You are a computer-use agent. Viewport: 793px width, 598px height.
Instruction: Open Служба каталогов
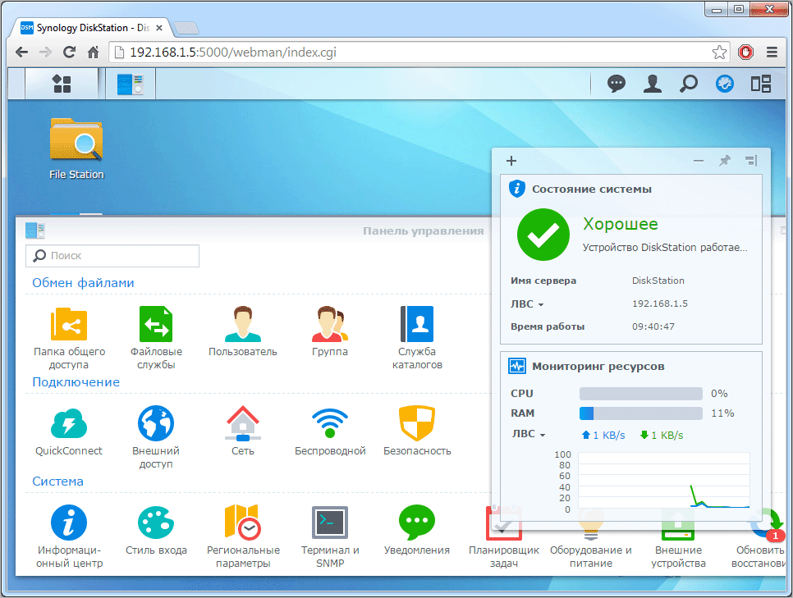[417, 338]
